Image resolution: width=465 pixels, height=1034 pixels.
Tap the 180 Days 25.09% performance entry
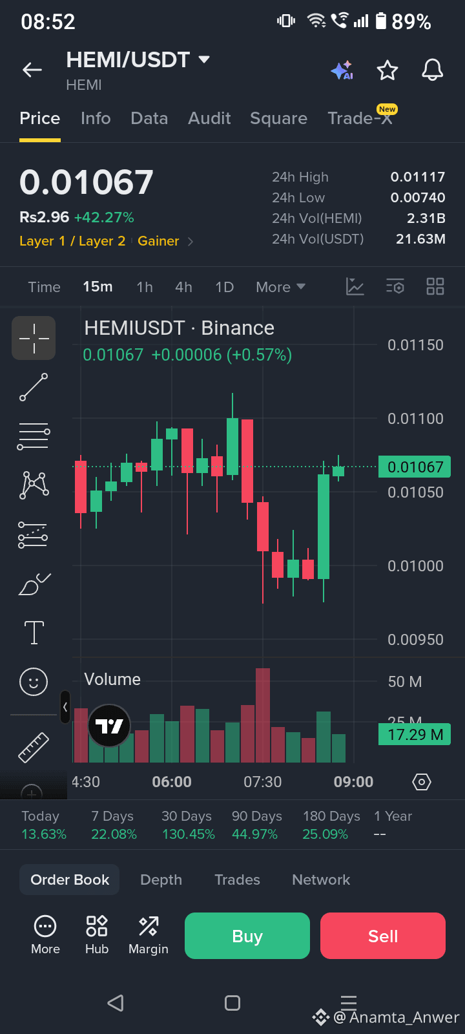coord(331,825)
